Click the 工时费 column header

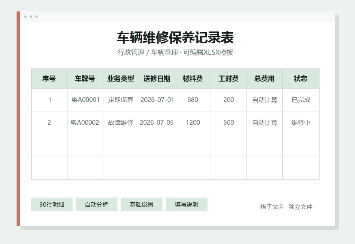pyautogui.click(x=229, y=79)
